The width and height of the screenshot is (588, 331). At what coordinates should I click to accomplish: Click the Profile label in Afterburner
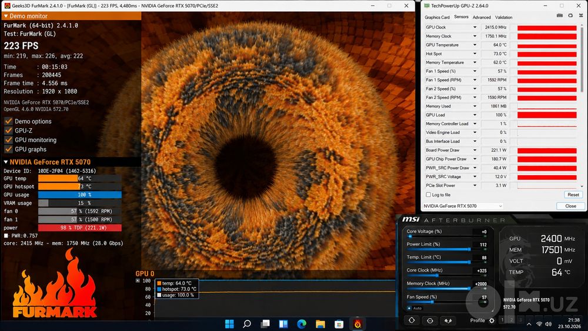point(477,320)
